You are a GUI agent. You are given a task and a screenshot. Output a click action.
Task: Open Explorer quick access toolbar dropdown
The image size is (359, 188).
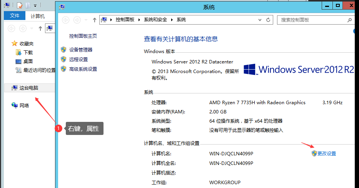tap(35, 5)
